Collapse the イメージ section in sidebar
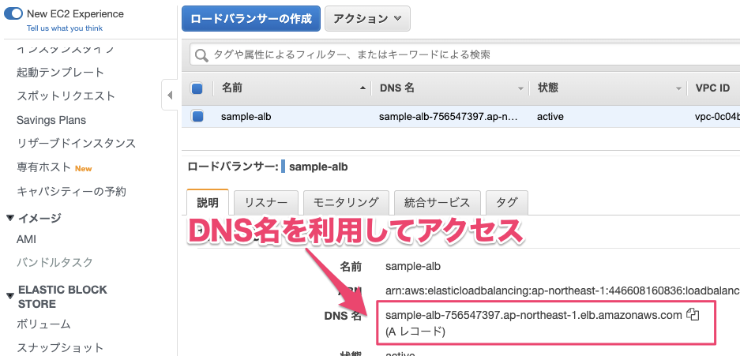The width and height of the screenshot is (740, 356). pos(9,218)
